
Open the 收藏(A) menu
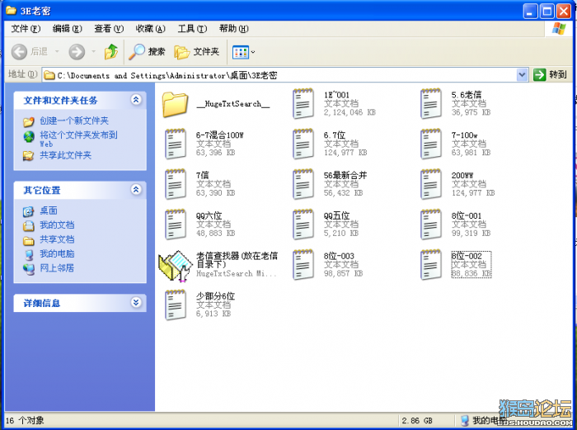[x=151, y=28]
